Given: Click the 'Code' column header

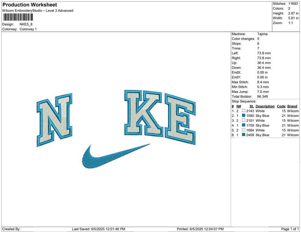Looking at the screenshot, I should coord(281,106).
